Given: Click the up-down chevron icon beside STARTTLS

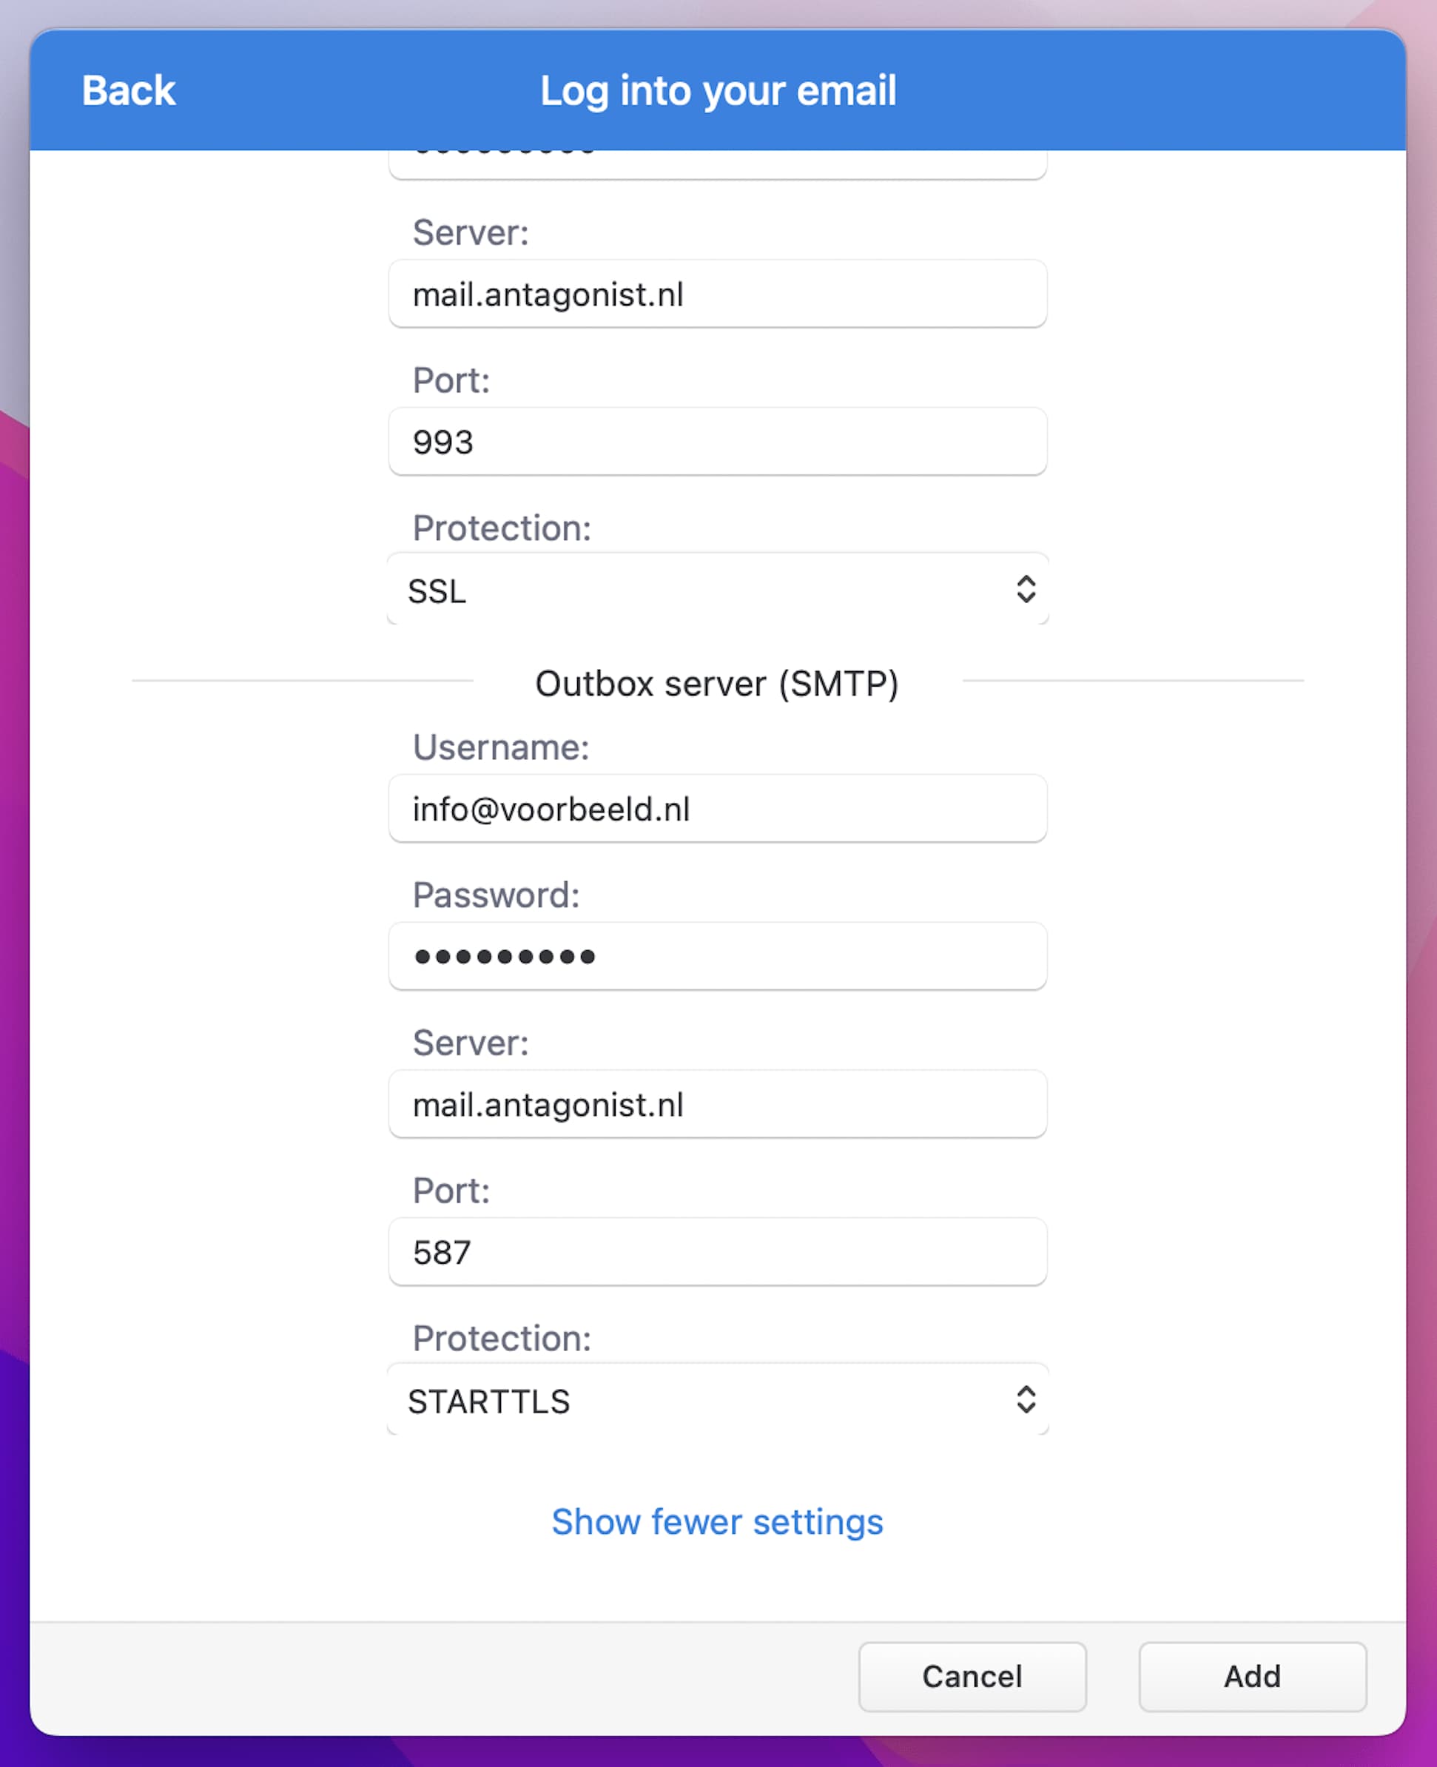Looking at the screenshot, I should [1026, 1399].
